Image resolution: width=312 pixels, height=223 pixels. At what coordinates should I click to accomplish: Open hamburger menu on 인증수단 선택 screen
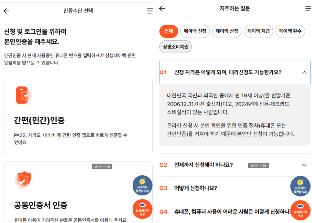tap(150, 11)
